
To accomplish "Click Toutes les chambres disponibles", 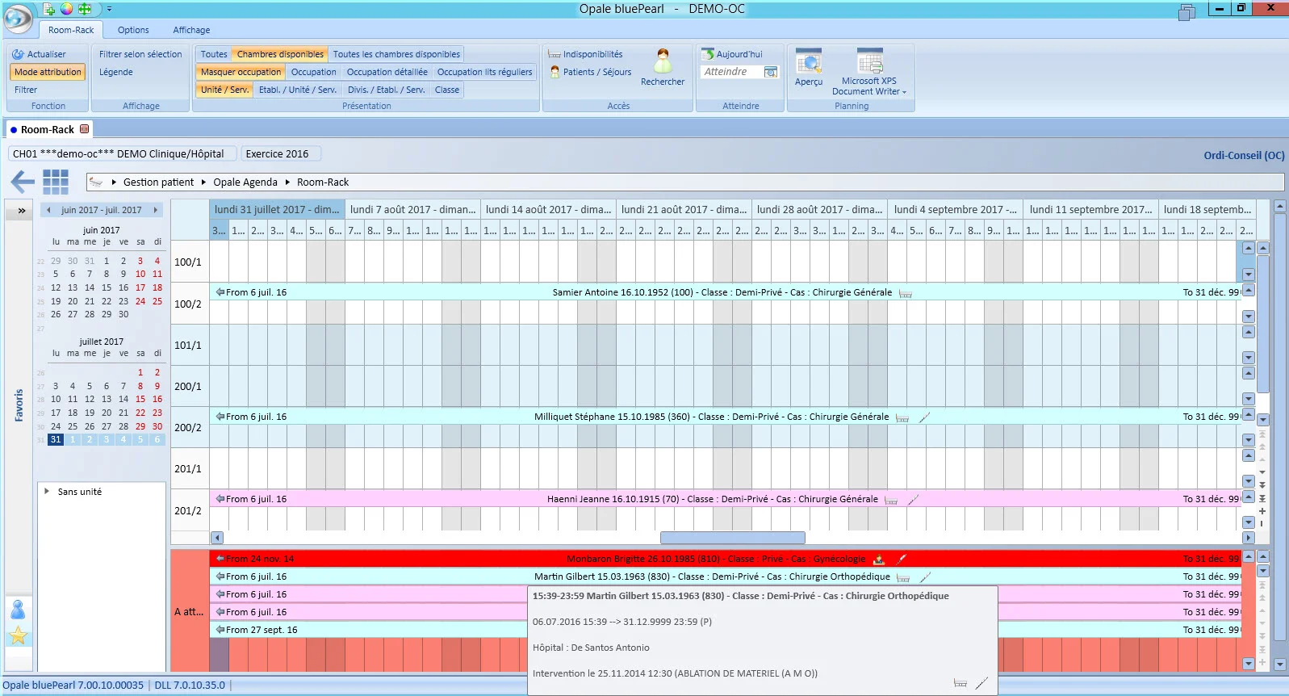I will (x=396, y=54).
